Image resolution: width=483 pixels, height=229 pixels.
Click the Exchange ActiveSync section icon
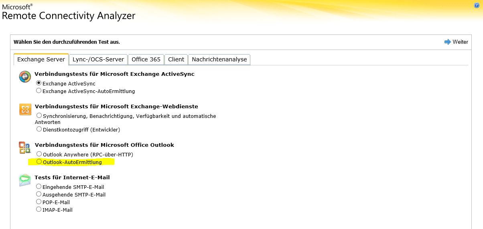25,77
